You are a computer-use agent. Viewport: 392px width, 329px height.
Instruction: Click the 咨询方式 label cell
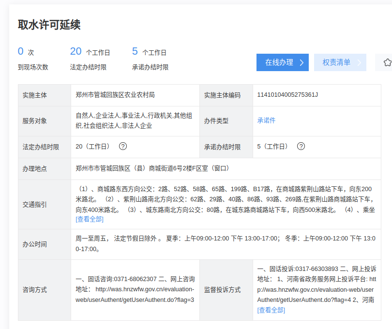[45, 290]
